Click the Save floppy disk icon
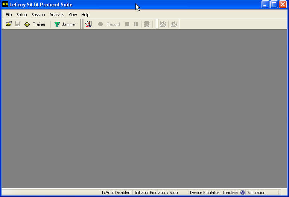The height and width of the screenshot is (197, 289). point(17,24)
